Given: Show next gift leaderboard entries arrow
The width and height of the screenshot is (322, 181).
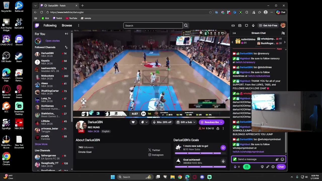Looking at the screenshot, I should click(285, 42).
